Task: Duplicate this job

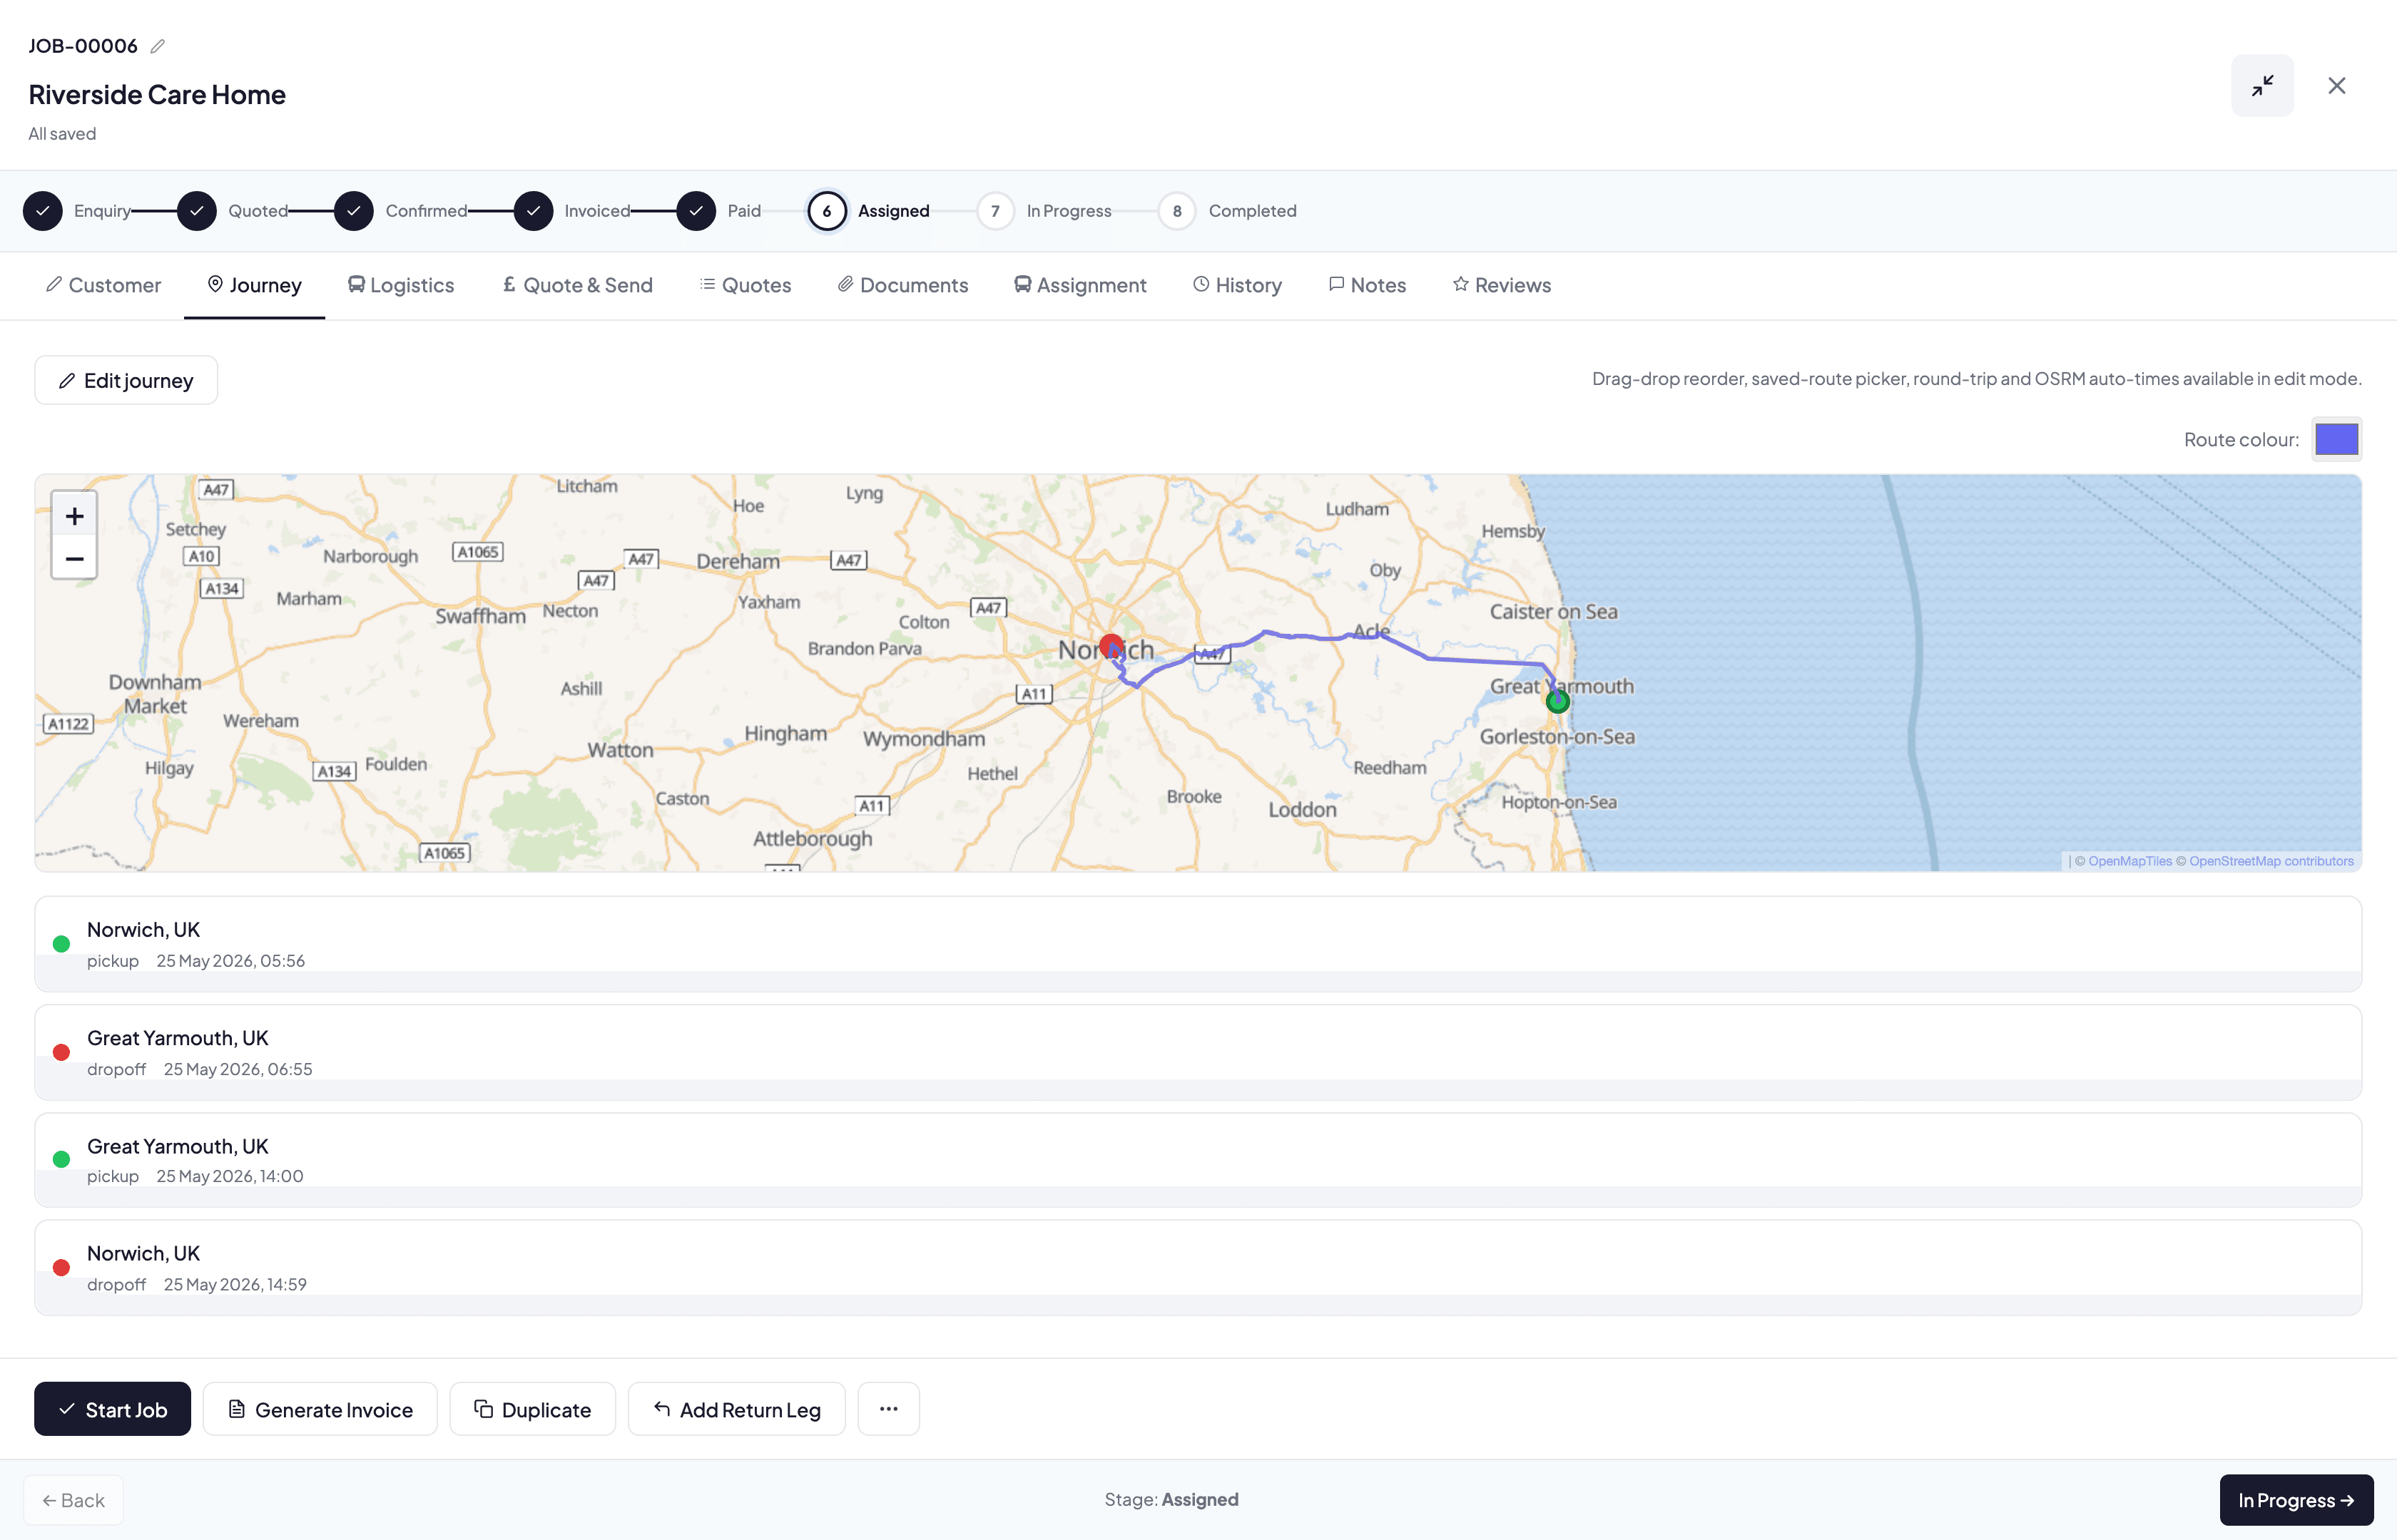Action: coord(532,1409)
